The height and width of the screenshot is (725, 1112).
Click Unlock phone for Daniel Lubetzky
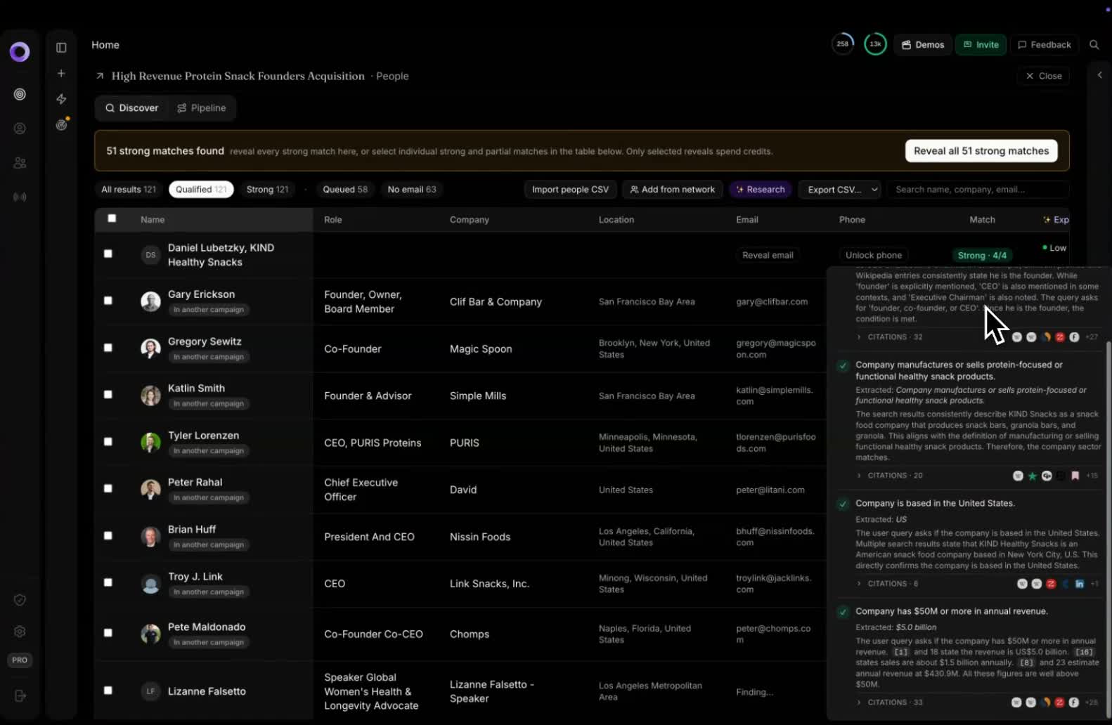tap(873, 255)
